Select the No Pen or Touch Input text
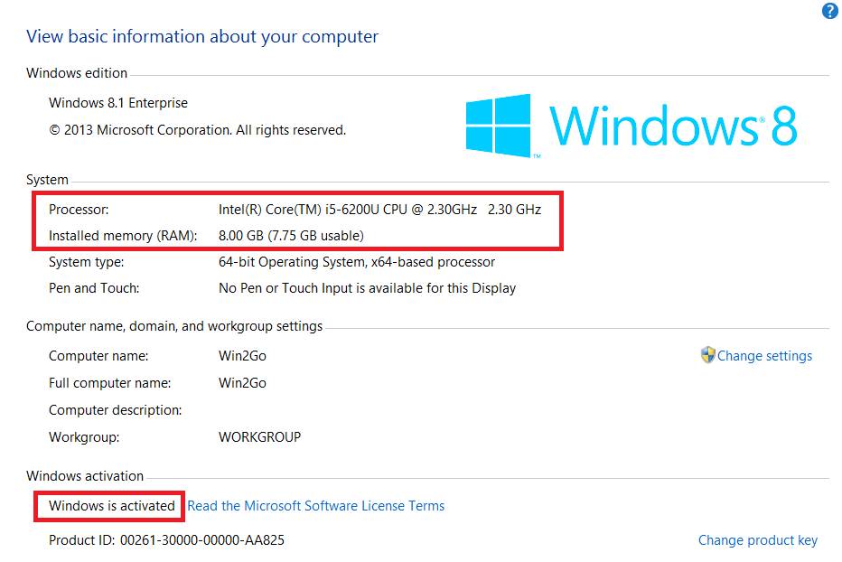Viewport: 842px width, 562px height. (368, 288)
